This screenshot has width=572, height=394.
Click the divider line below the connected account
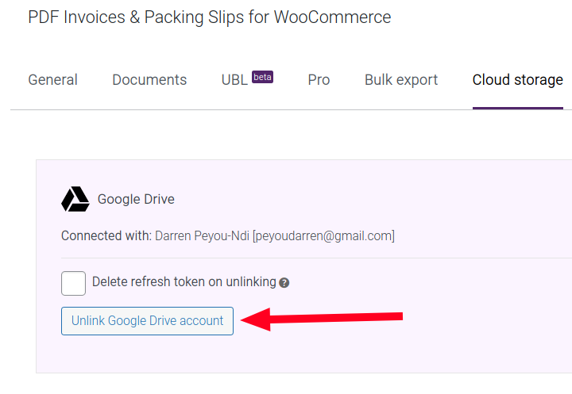click(318, 258)
